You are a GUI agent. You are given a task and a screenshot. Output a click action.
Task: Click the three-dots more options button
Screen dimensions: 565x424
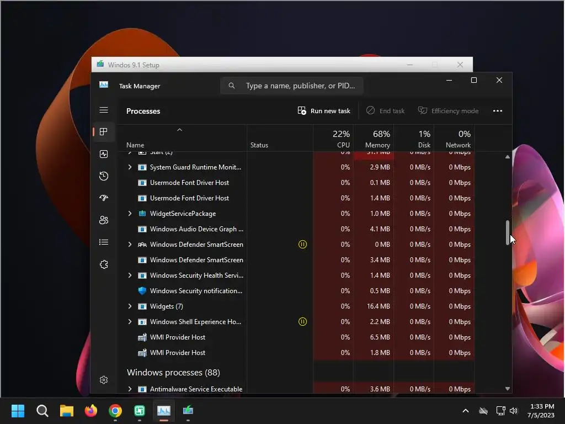pyautogui.click(x=498, y=111)
